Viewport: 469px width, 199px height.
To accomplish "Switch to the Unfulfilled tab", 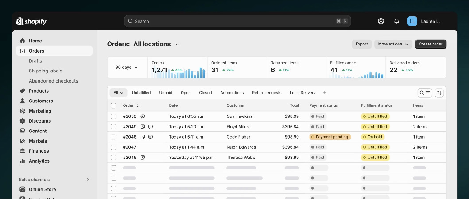I will point(141,93).
